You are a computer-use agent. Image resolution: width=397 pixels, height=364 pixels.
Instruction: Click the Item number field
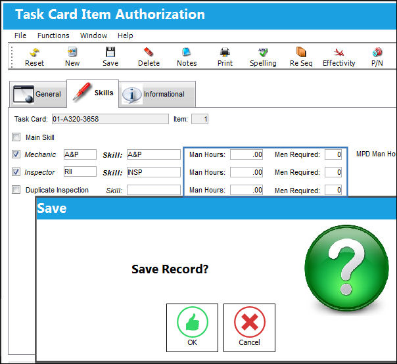click(200, 119)
